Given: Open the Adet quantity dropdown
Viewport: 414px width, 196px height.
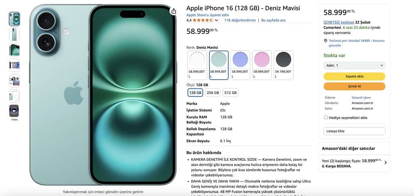Looking at the screenshot, I should pos(354,65).
